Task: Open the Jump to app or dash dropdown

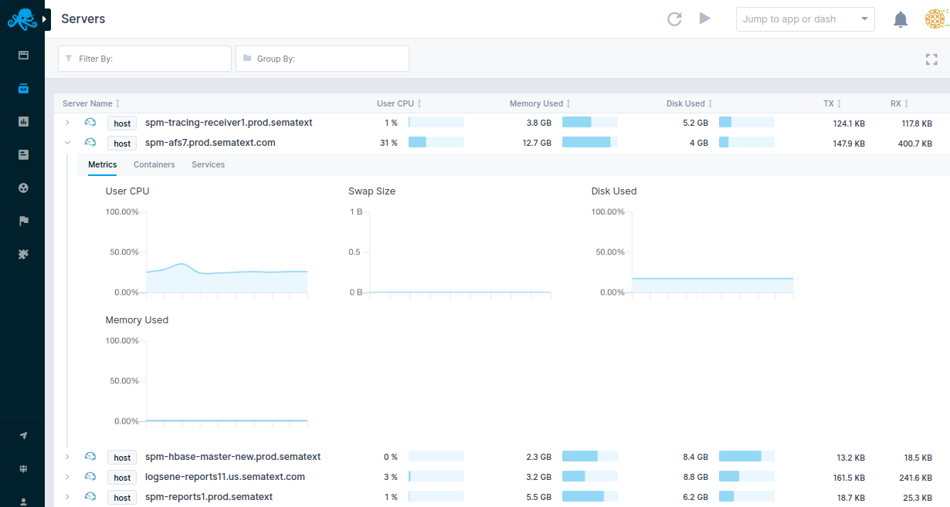Action: (806, 19)
